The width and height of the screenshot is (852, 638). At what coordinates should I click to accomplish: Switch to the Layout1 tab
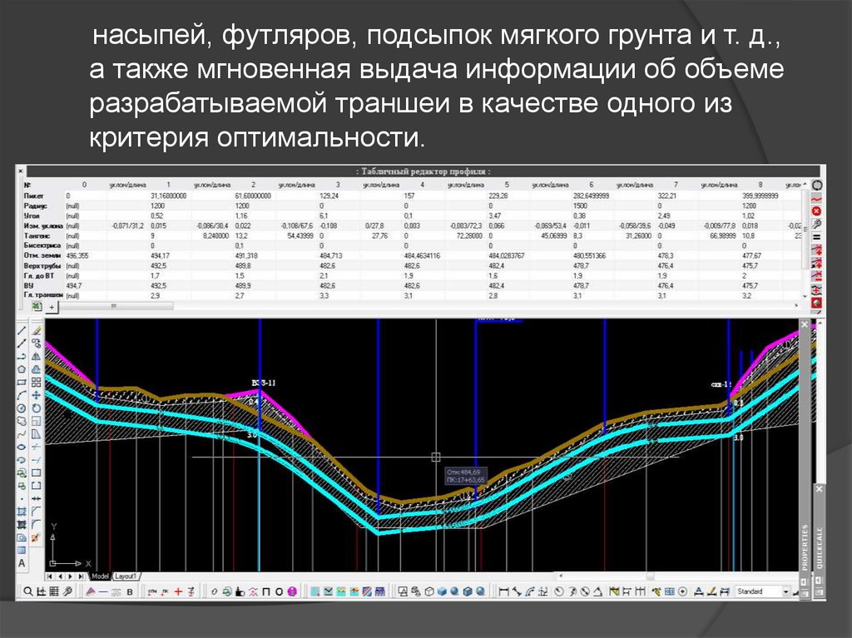(x=125, y=576)
